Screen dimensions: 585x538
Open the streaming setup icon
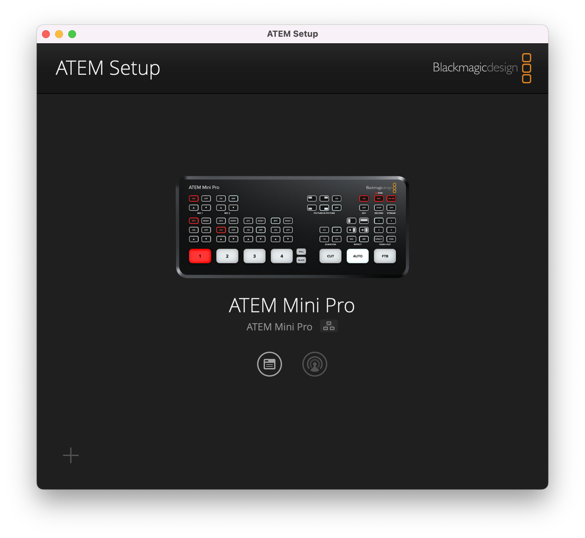(315, 364)
